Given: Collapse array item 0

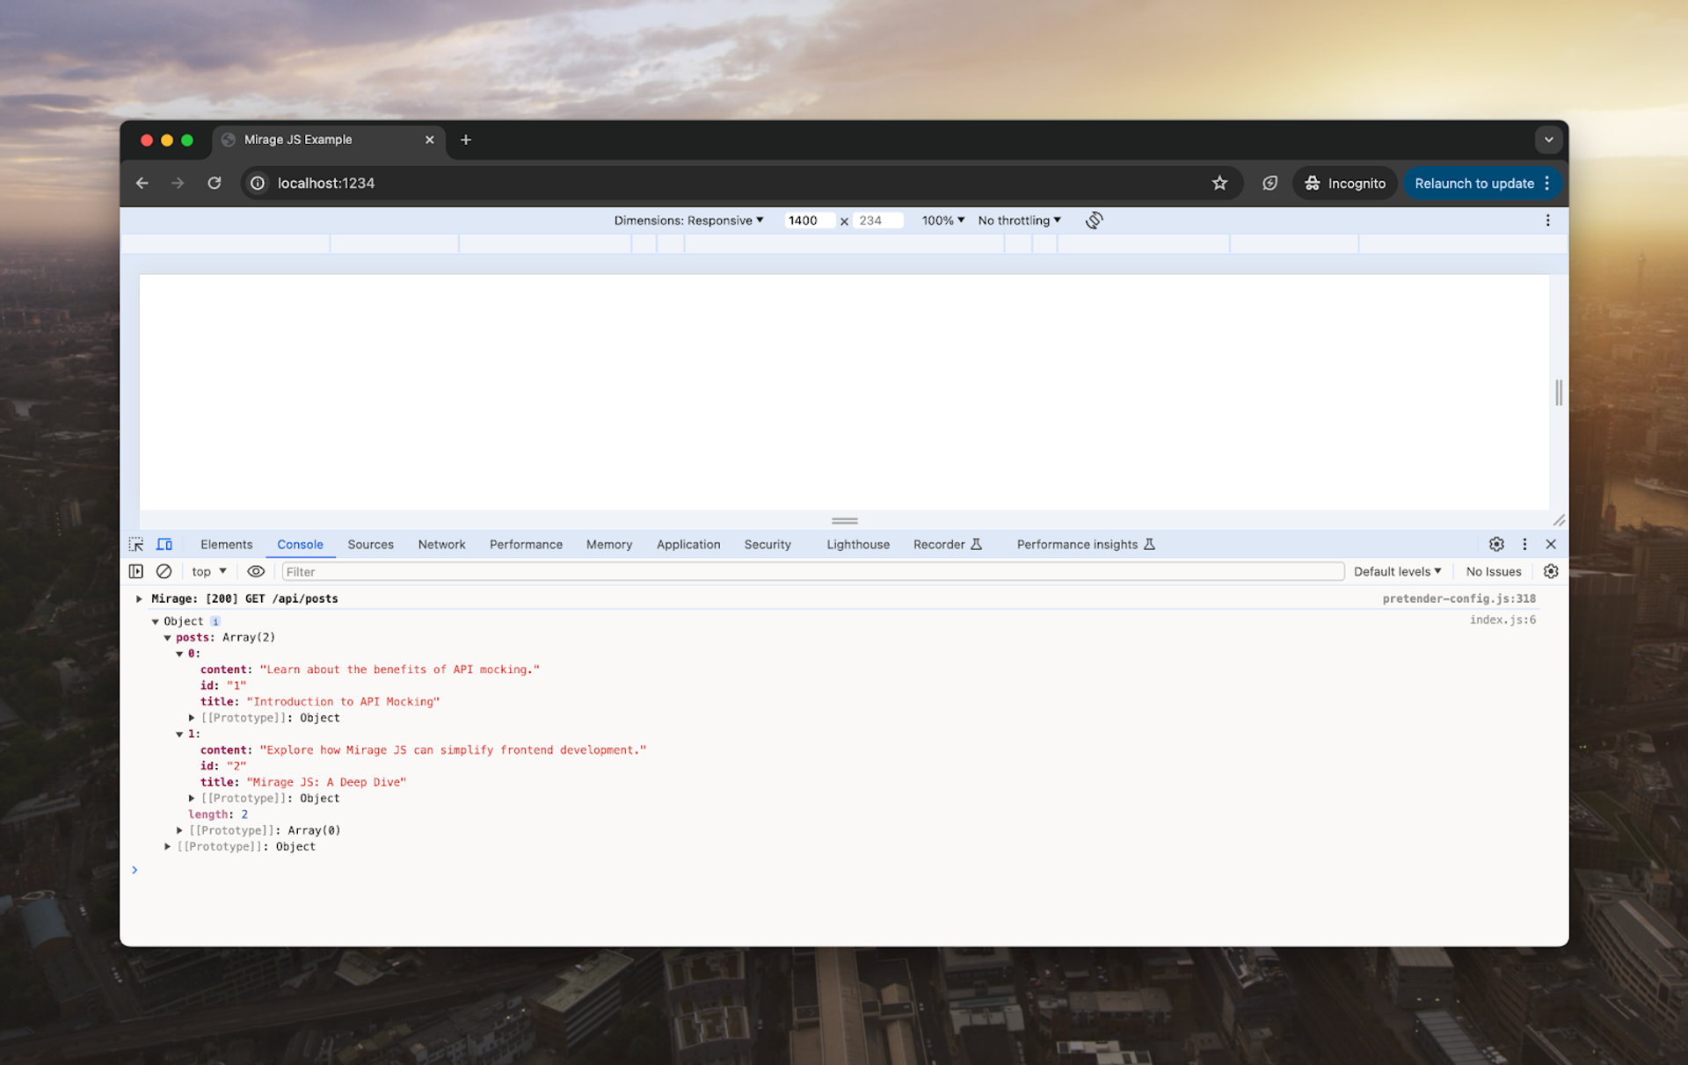Looking at the screenshot, I should coord(179,654).
